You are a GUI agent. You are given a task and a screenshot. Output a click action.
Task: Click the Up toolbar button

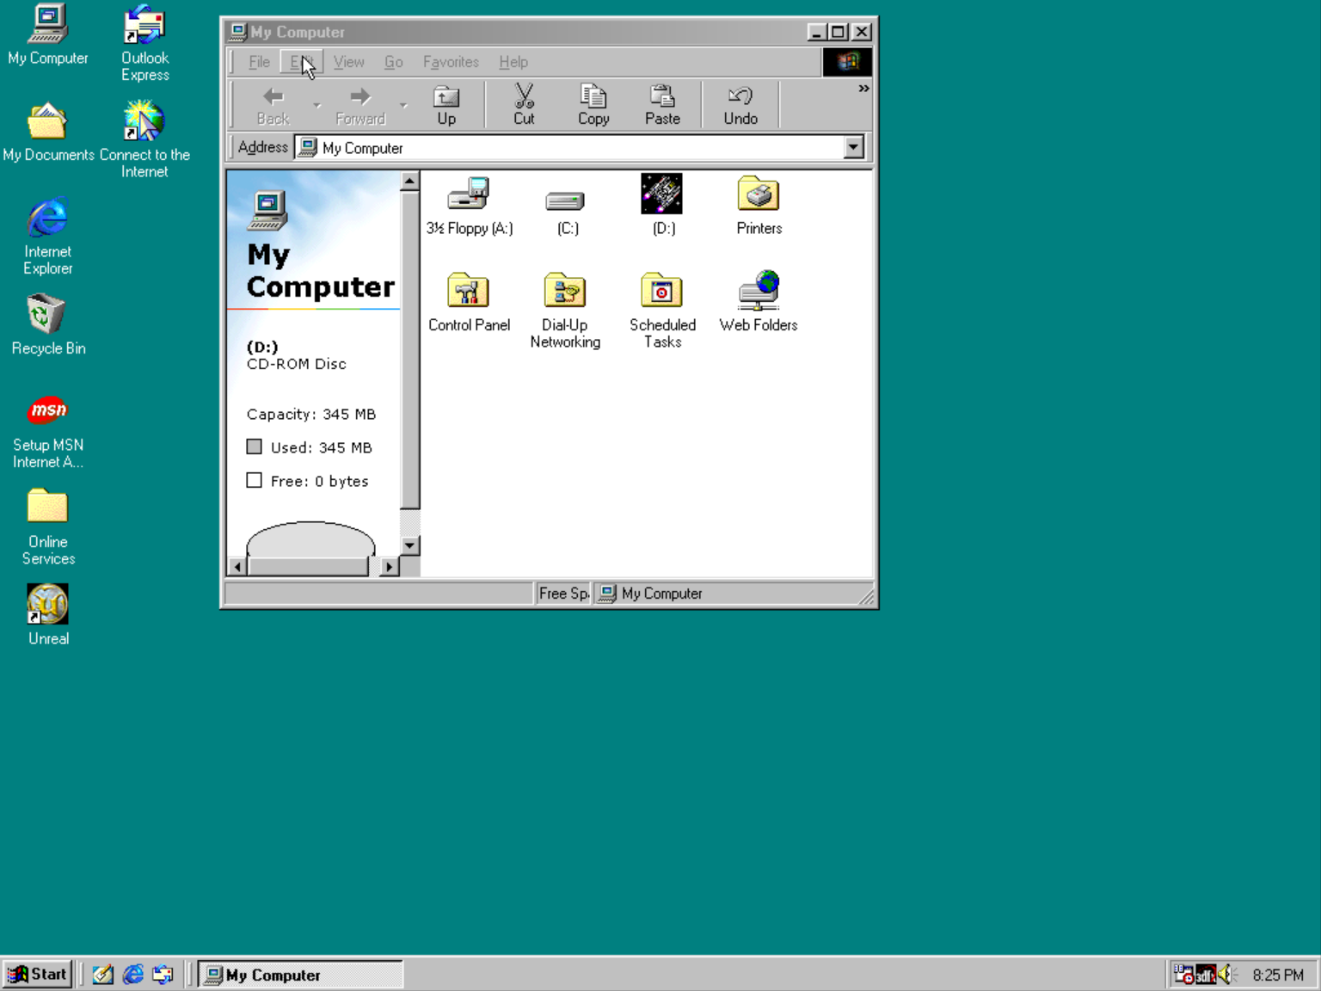[446, 105]
